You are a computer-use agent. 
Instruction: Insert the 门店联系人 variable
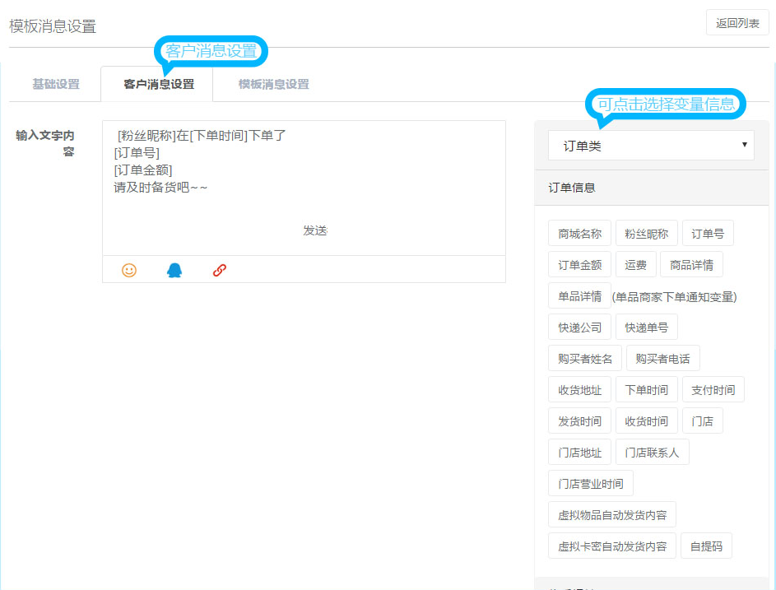click(x=653, y=452)
